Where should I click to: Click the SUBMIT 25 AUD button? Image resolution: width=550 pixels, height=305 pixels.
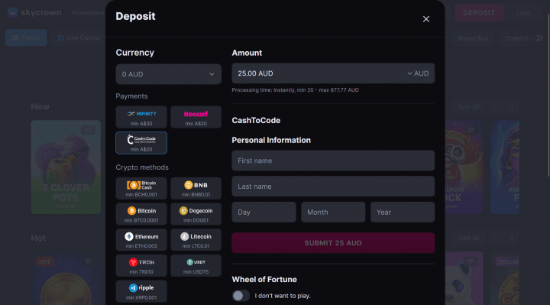tap(333, 243)
